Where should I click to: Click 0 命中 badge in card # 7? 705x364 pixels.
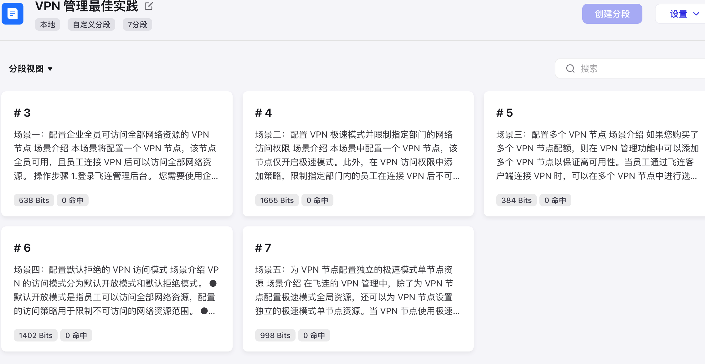[x=314, y=335]
